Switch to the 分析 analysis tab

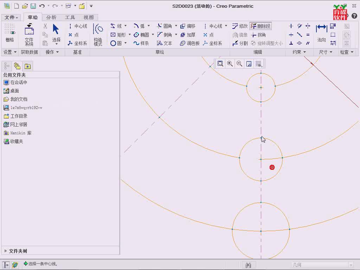pos(51,18)
